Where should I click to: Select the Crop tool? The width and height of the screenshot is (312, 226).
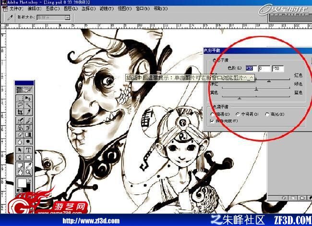point(20,112)
